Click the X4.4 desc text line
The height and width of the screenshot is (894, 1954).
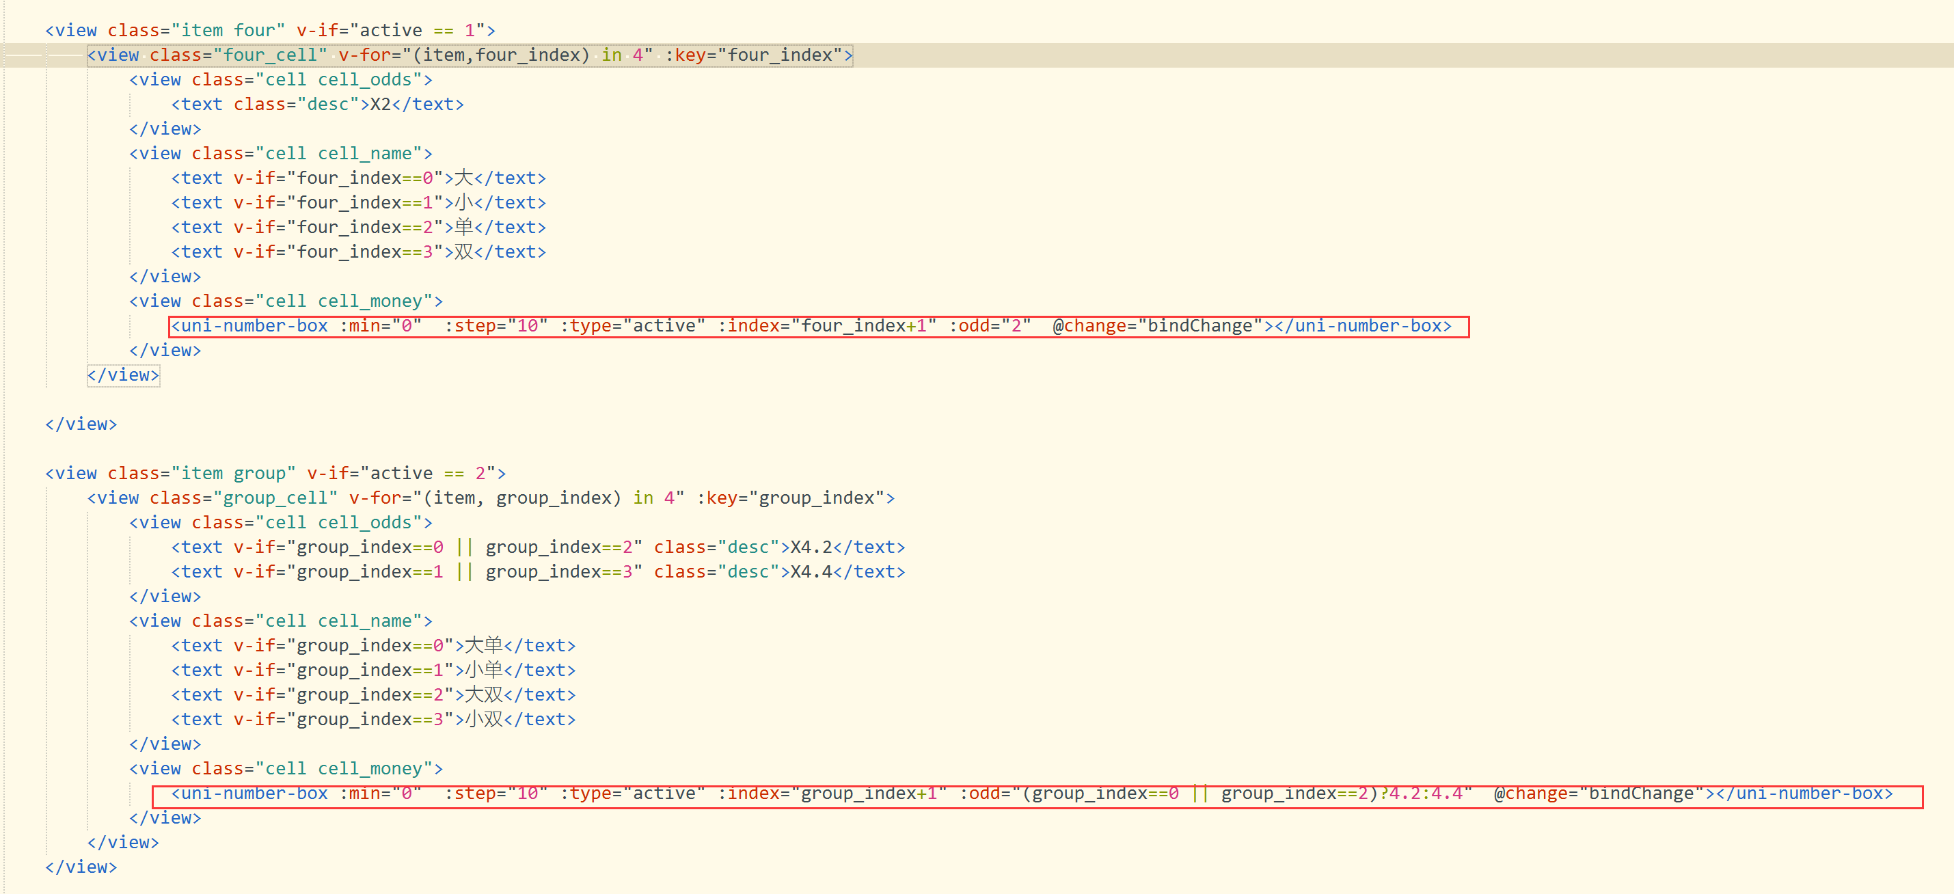tap(537, 571)
